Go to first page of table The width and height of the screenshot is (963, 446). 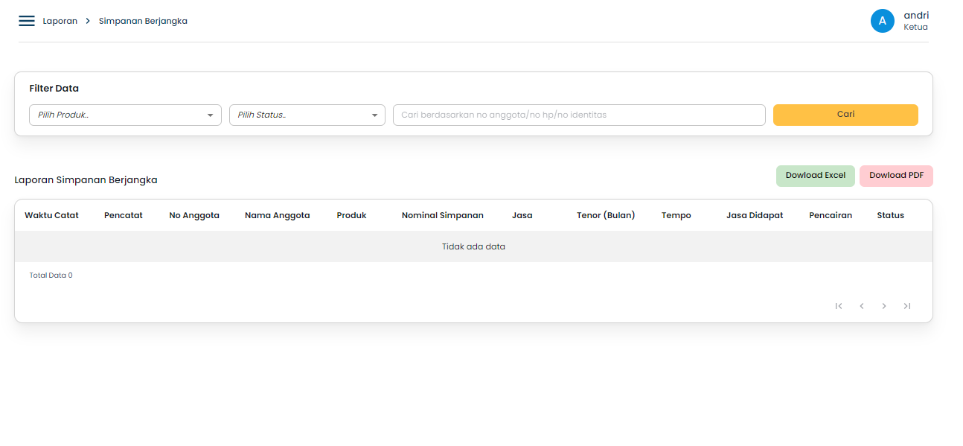point(839,306)
